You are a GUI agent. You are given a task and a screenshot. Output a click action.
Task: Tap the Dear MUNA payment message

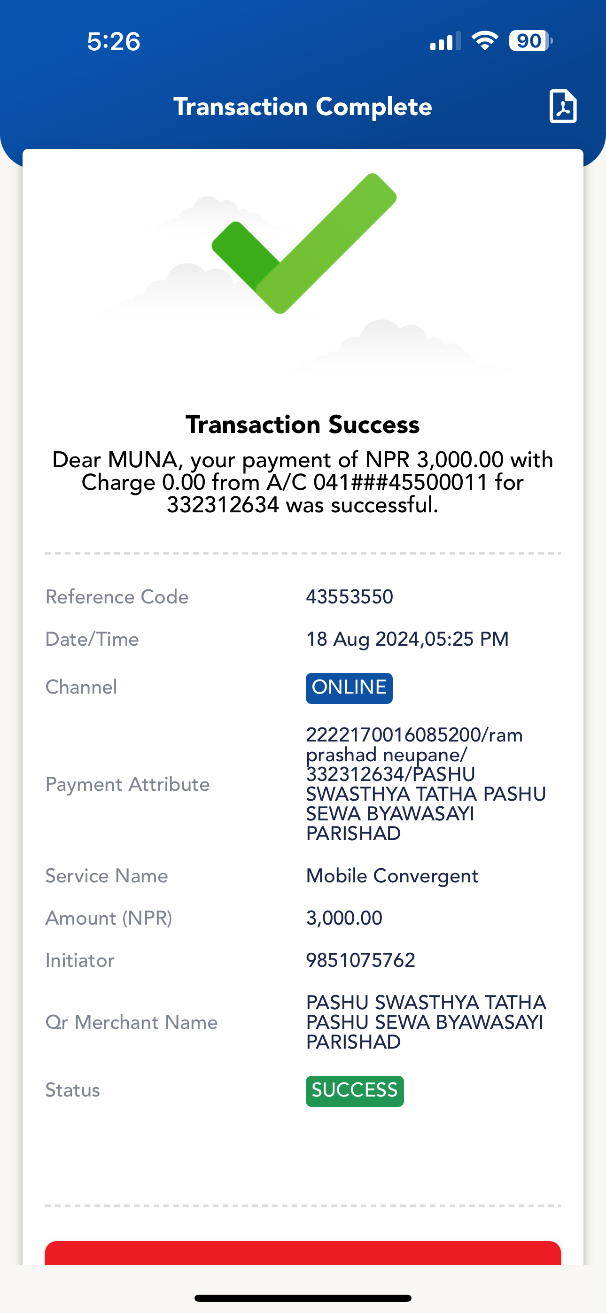(303, 482)
